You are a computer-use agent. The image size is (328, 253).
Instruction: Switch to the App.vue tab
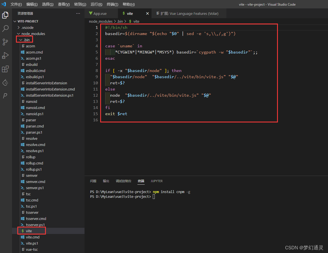coord(100,13)
